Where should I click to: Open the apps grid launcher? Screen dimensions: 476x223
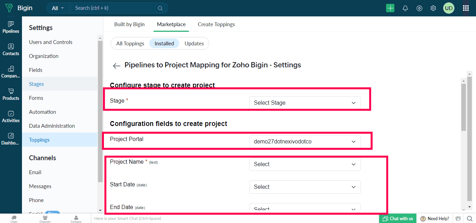(466, 8)
